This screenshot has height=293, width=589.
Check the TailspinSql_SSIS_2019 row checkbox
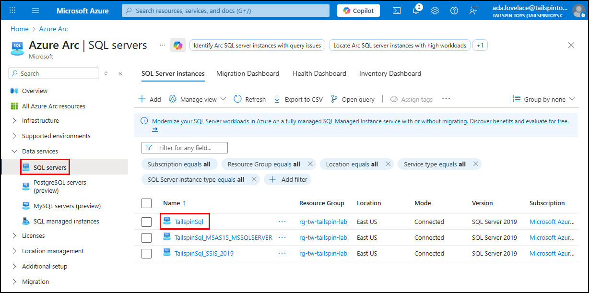pos(146,253)
